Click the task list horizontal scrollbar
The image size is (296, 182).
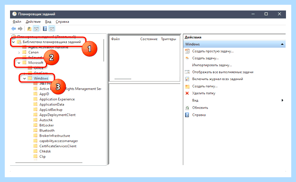[x=123, y=79]
